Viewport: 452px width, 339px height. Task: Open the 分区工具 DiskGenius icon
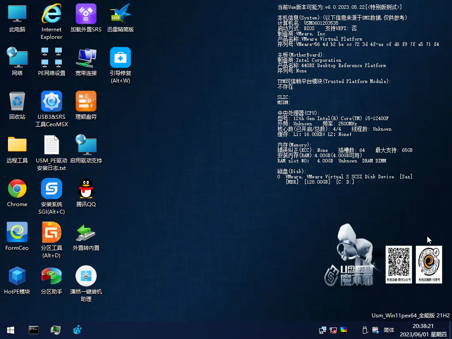(x=52, y=233)
